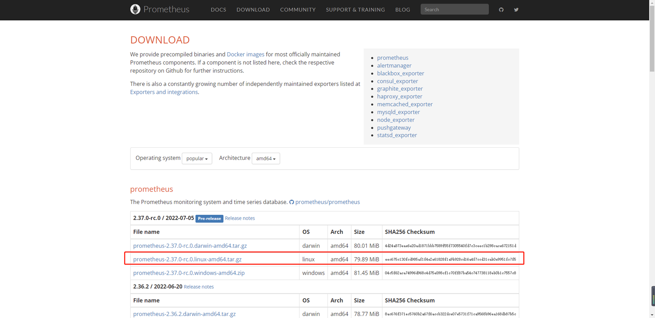The image size is (655, 318).
Task: Download prometheus-2.37.0-rc.0.darwin-amd64.tar.gz
Action: pyautogui.click(x=190, y=246)
